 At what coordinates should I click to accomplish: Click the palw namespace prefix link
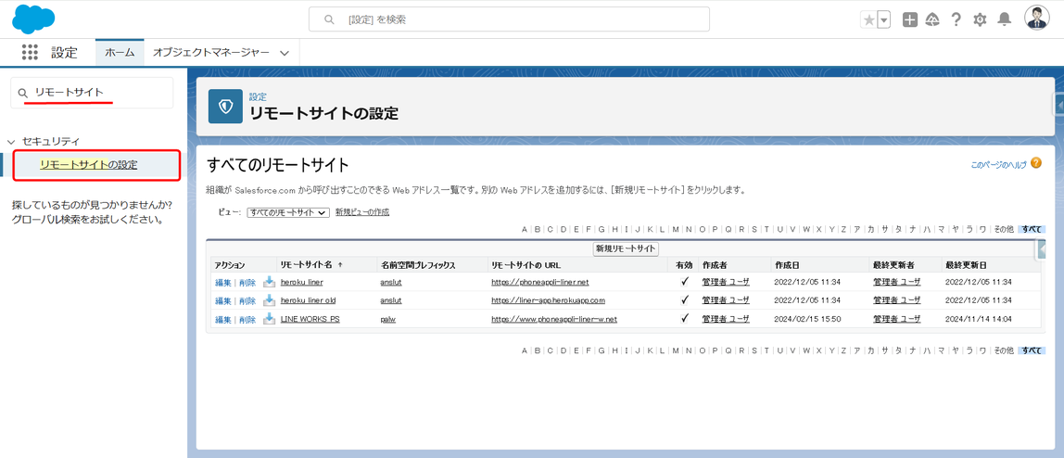[x=388, y=319]
